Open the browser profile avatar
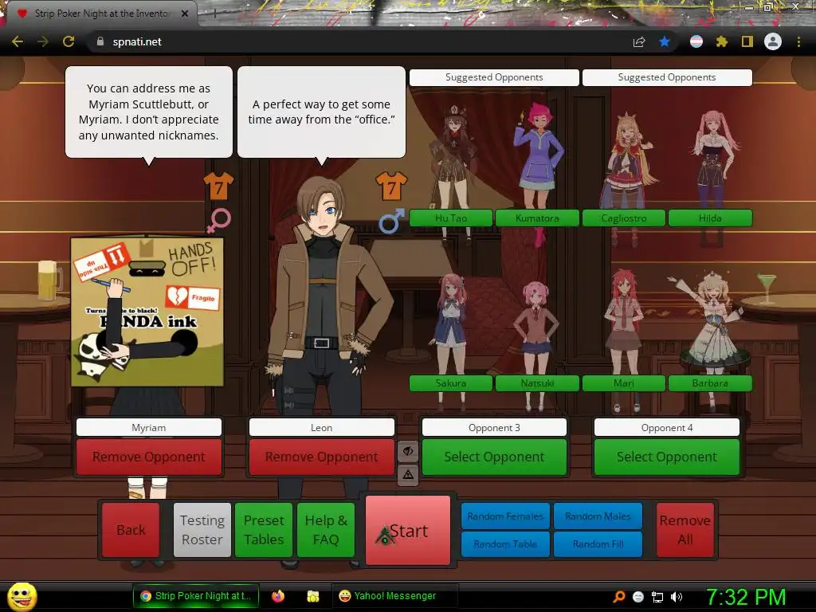The height and width of the screenshot is (612, 816). (773, 41)
